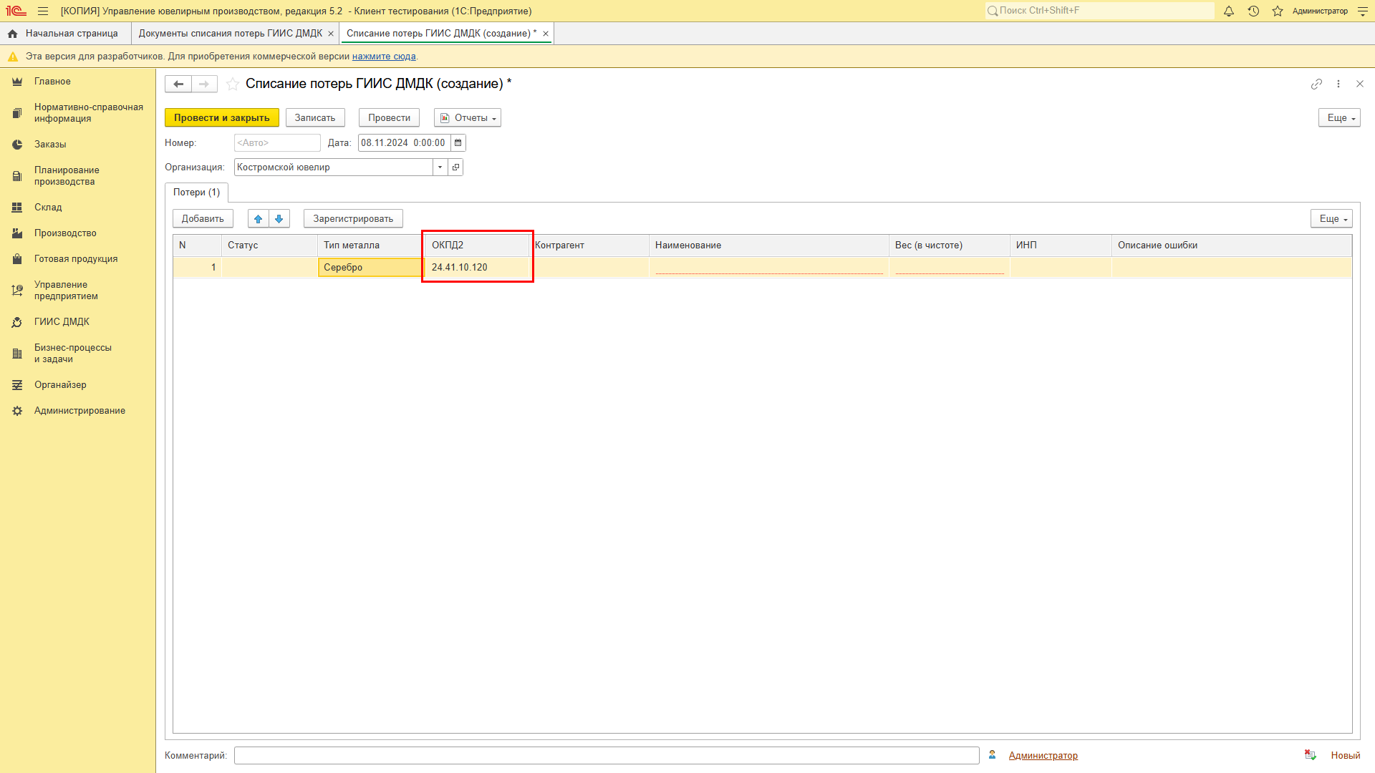Open Бизнес-процессы и задачи section
The height and width of the screenshot is (773, 1375).
tap(73, 354)
